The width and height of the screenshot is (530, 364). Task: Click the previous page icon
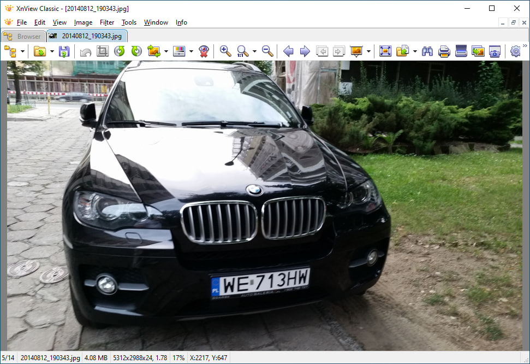pos(322,51)
